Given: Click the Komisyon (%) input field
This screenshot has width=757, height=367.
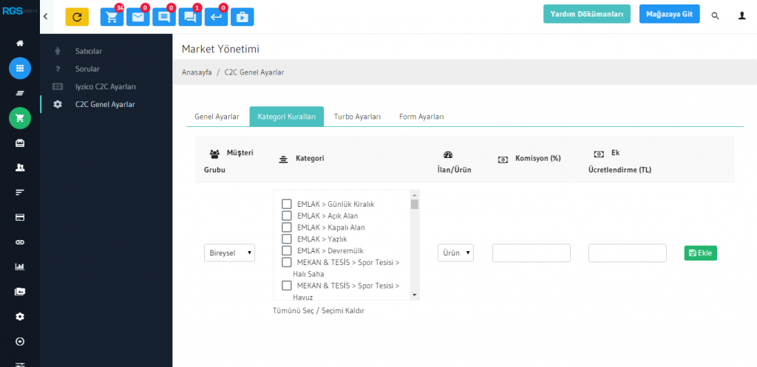Looking at the screenshot, I should pos(531,253).
